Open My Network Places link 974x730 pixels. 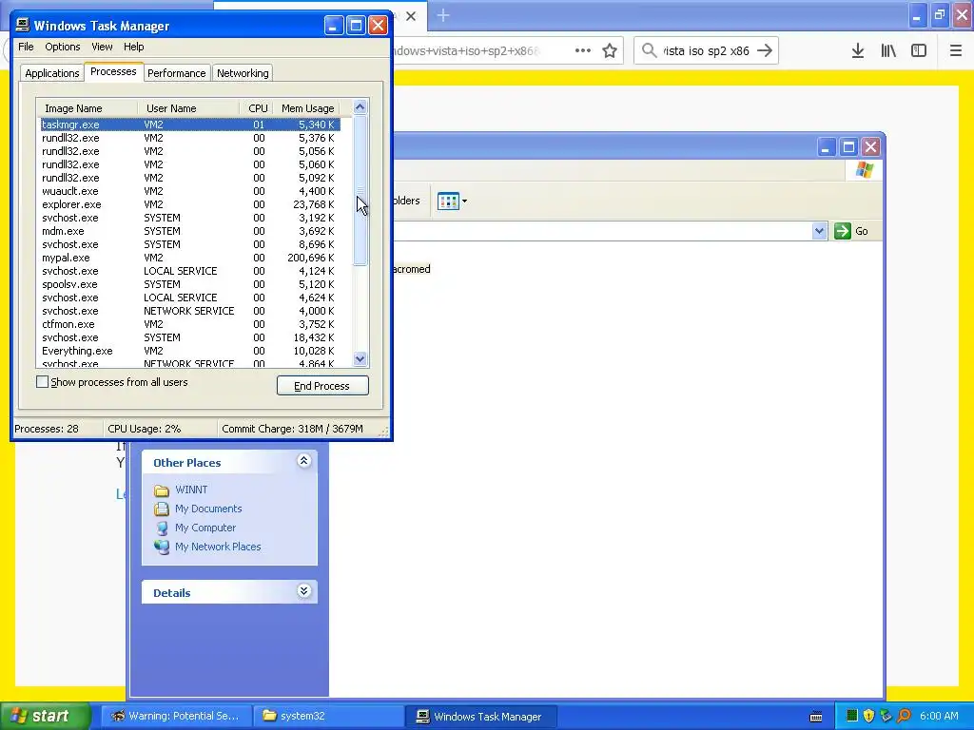coord(218,547)
